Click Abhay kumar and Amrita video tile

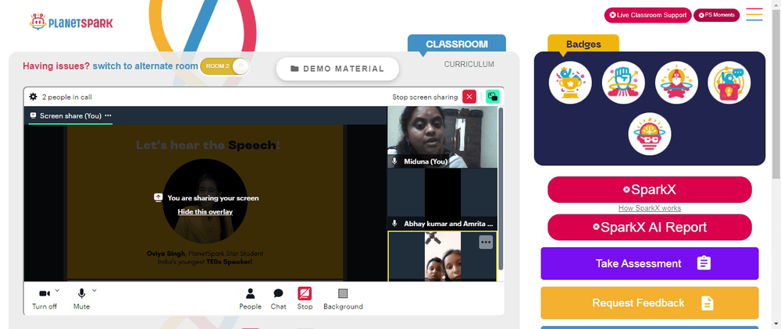click(x=442, y=199)
